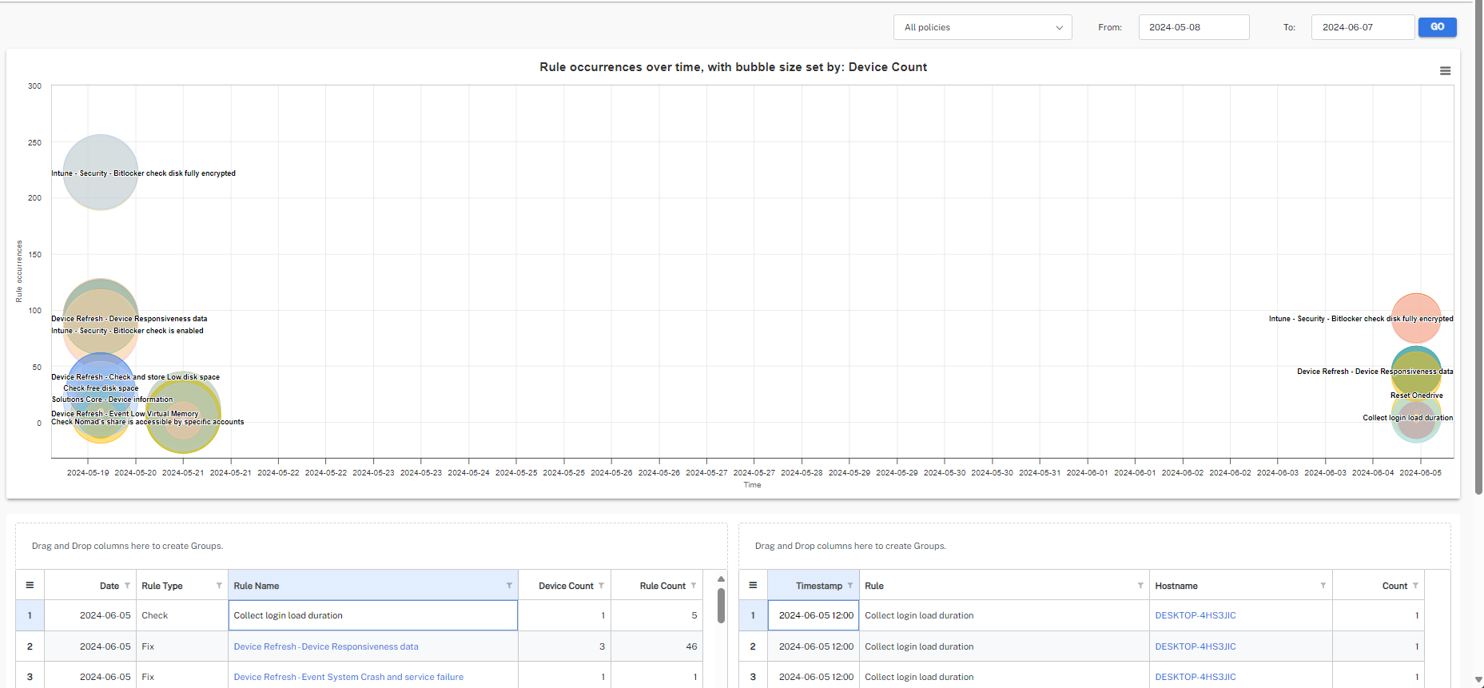The height and width of the screenshot is (688, 1484).
Task: Open the chart hamburger menu
Action: pyautogui.click(x=1445, y=71)
